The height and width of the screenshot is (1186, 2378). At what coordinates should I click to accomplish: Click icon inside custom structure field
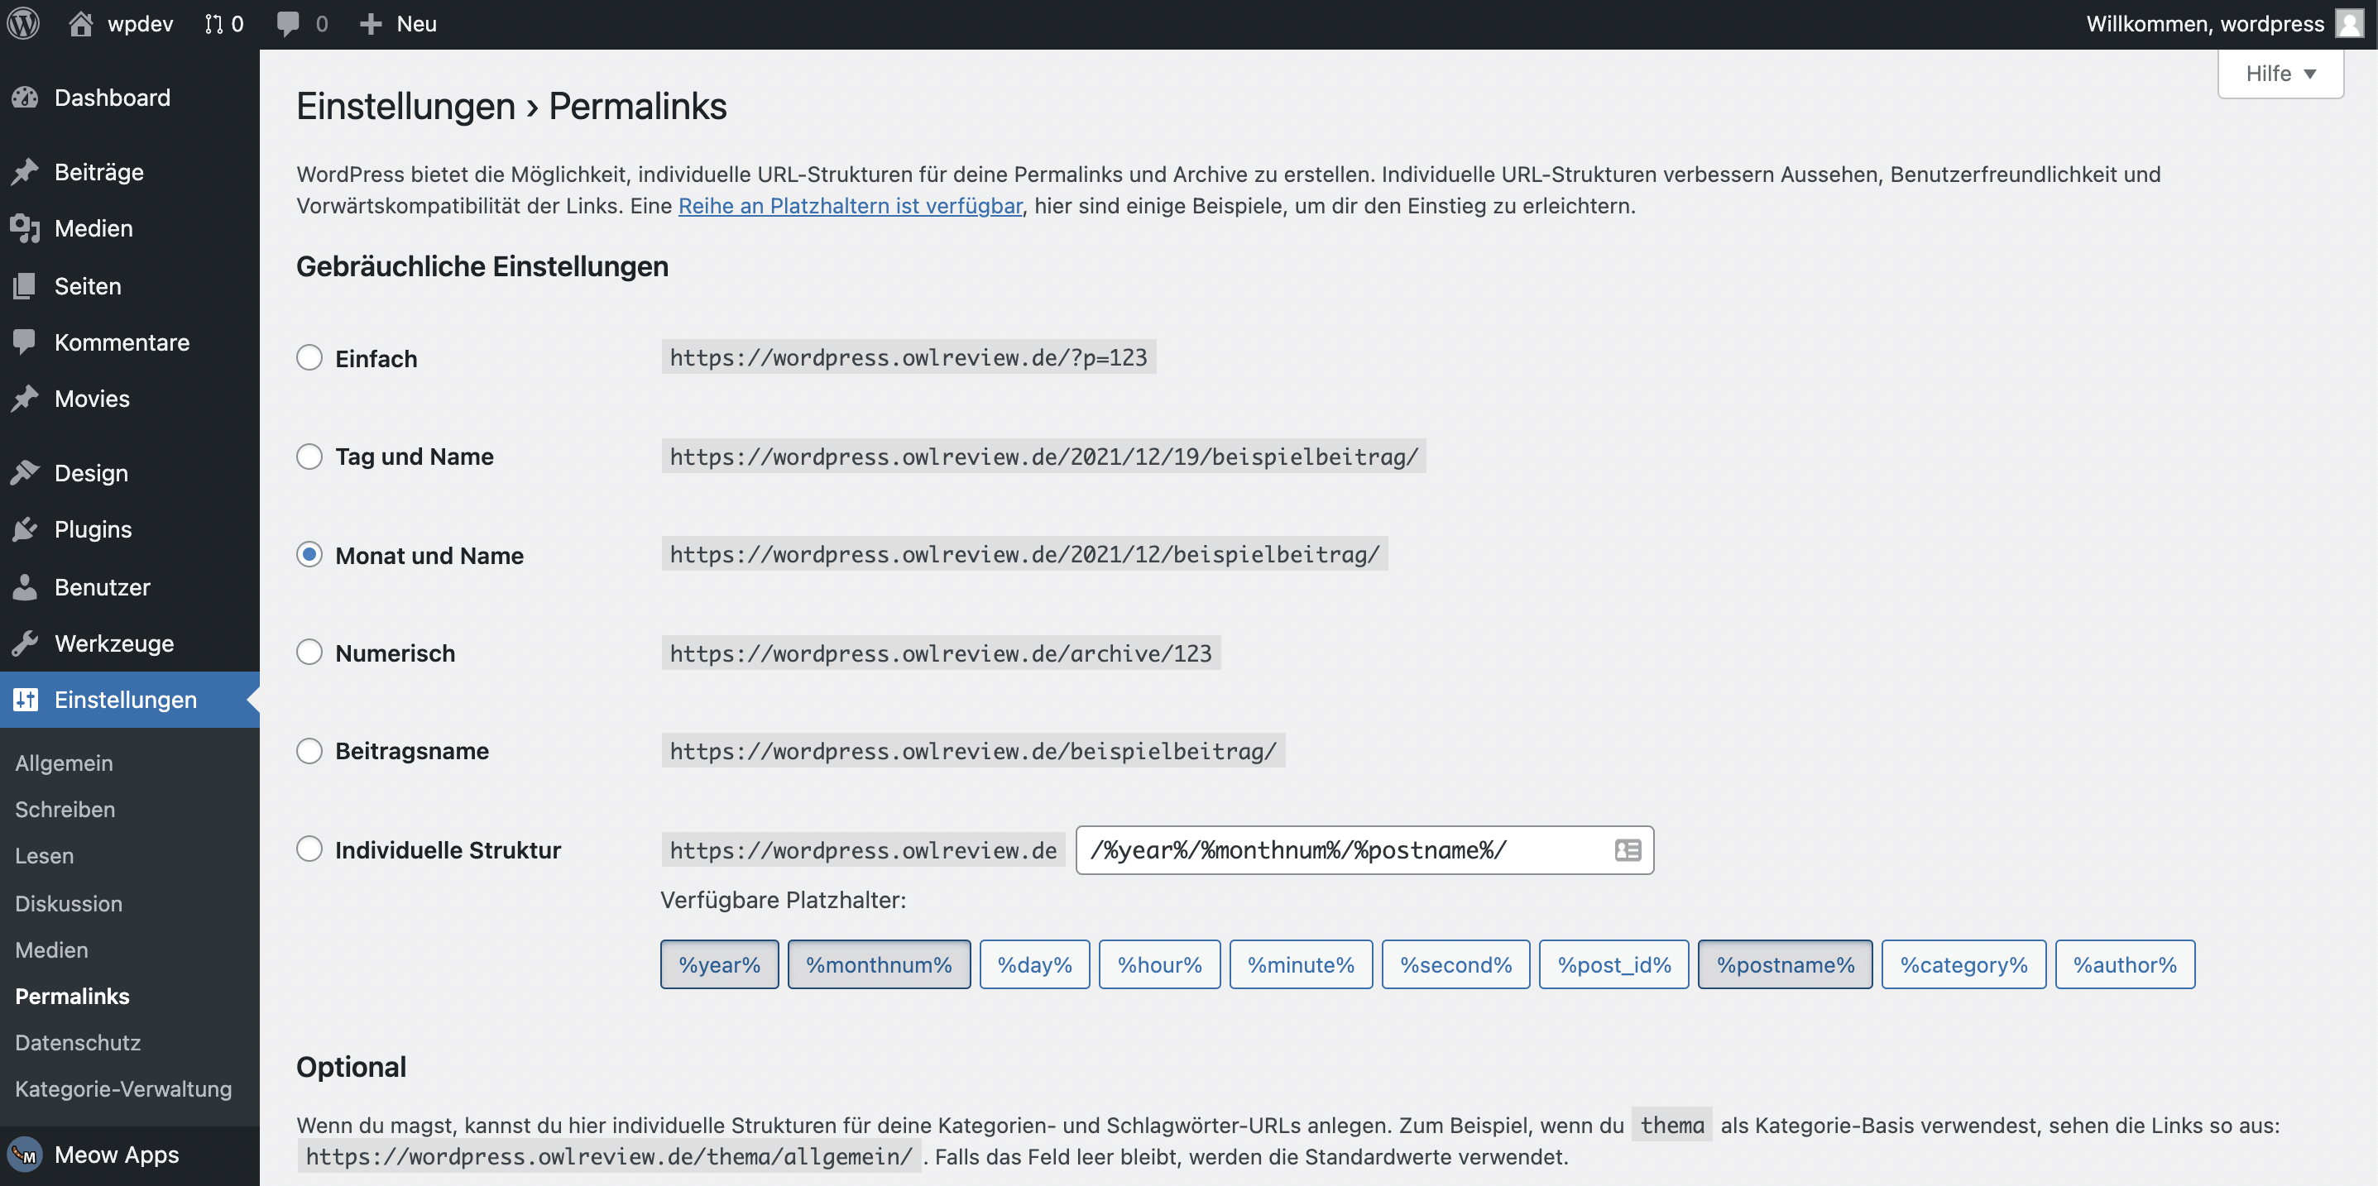click(1627, 849)
